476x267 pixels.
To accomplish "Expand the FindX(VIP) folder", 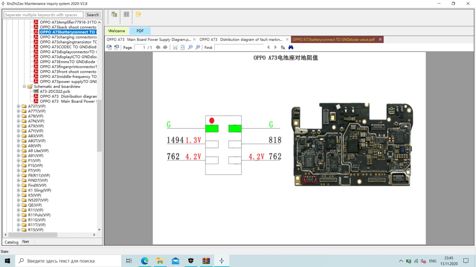I will click(x=19, y=185).
